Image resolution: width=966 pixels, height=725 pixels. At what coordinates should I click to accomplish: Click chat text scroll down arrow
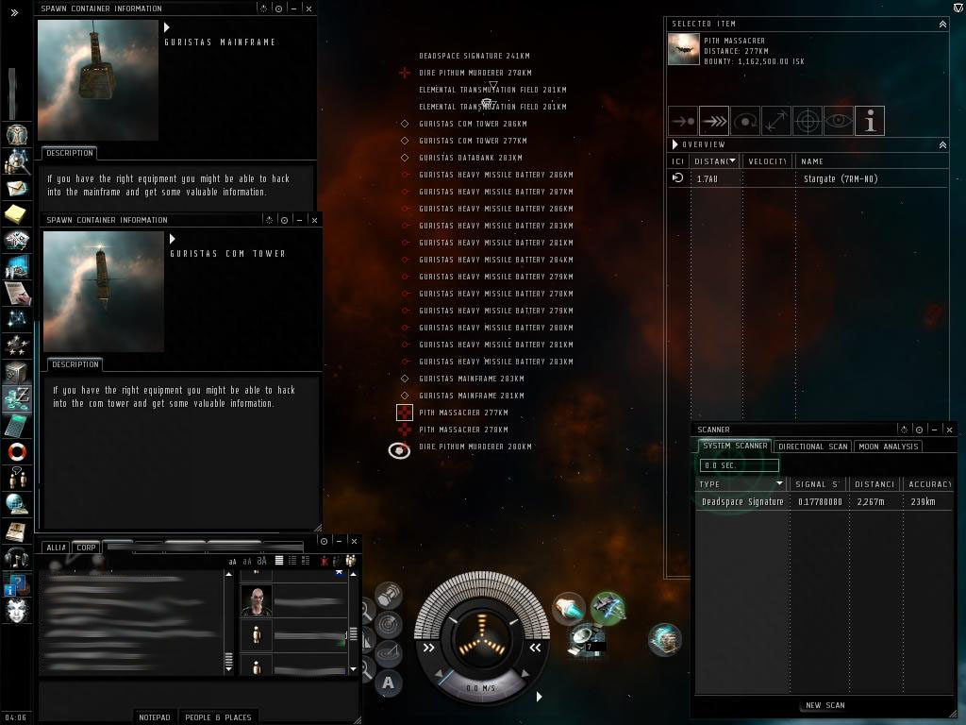[x=228, y=668]
